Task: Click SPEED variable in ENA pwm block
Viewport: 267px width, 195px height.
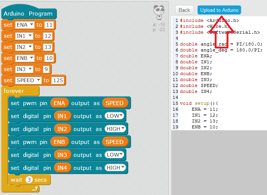Action: point(115,103)
